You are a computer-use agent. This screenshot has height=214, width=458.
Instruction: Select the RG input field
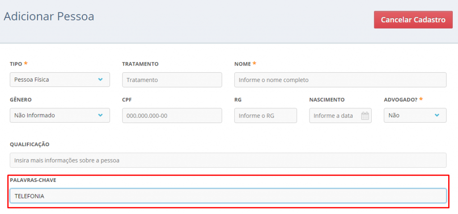[x=266, y=115]
